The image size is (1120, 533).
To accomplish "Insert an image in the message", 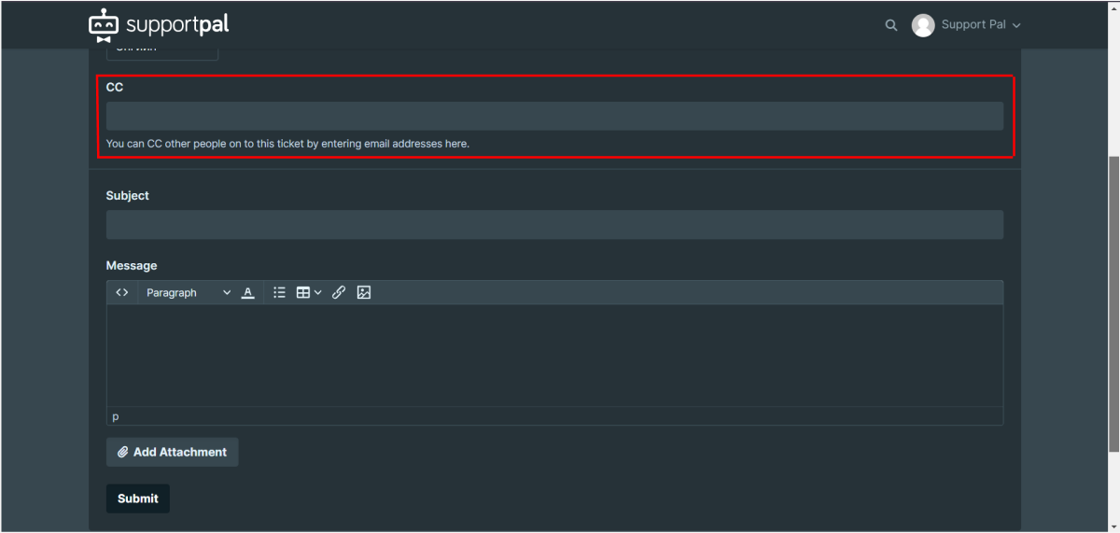I will click(x=364, y=292).
